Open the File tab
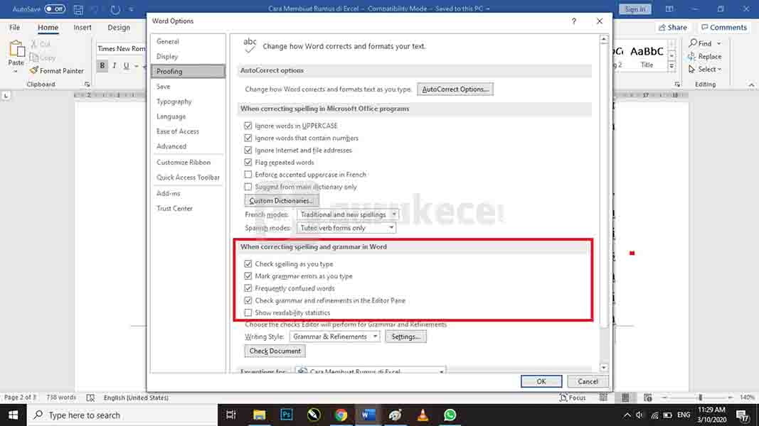The width and height of the screenshot is (759, 426). pos(14,28)
